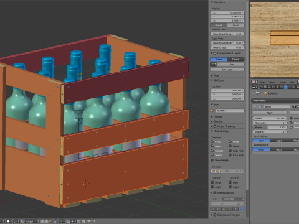Click the viewport shading mode selector

click(9, 222)
